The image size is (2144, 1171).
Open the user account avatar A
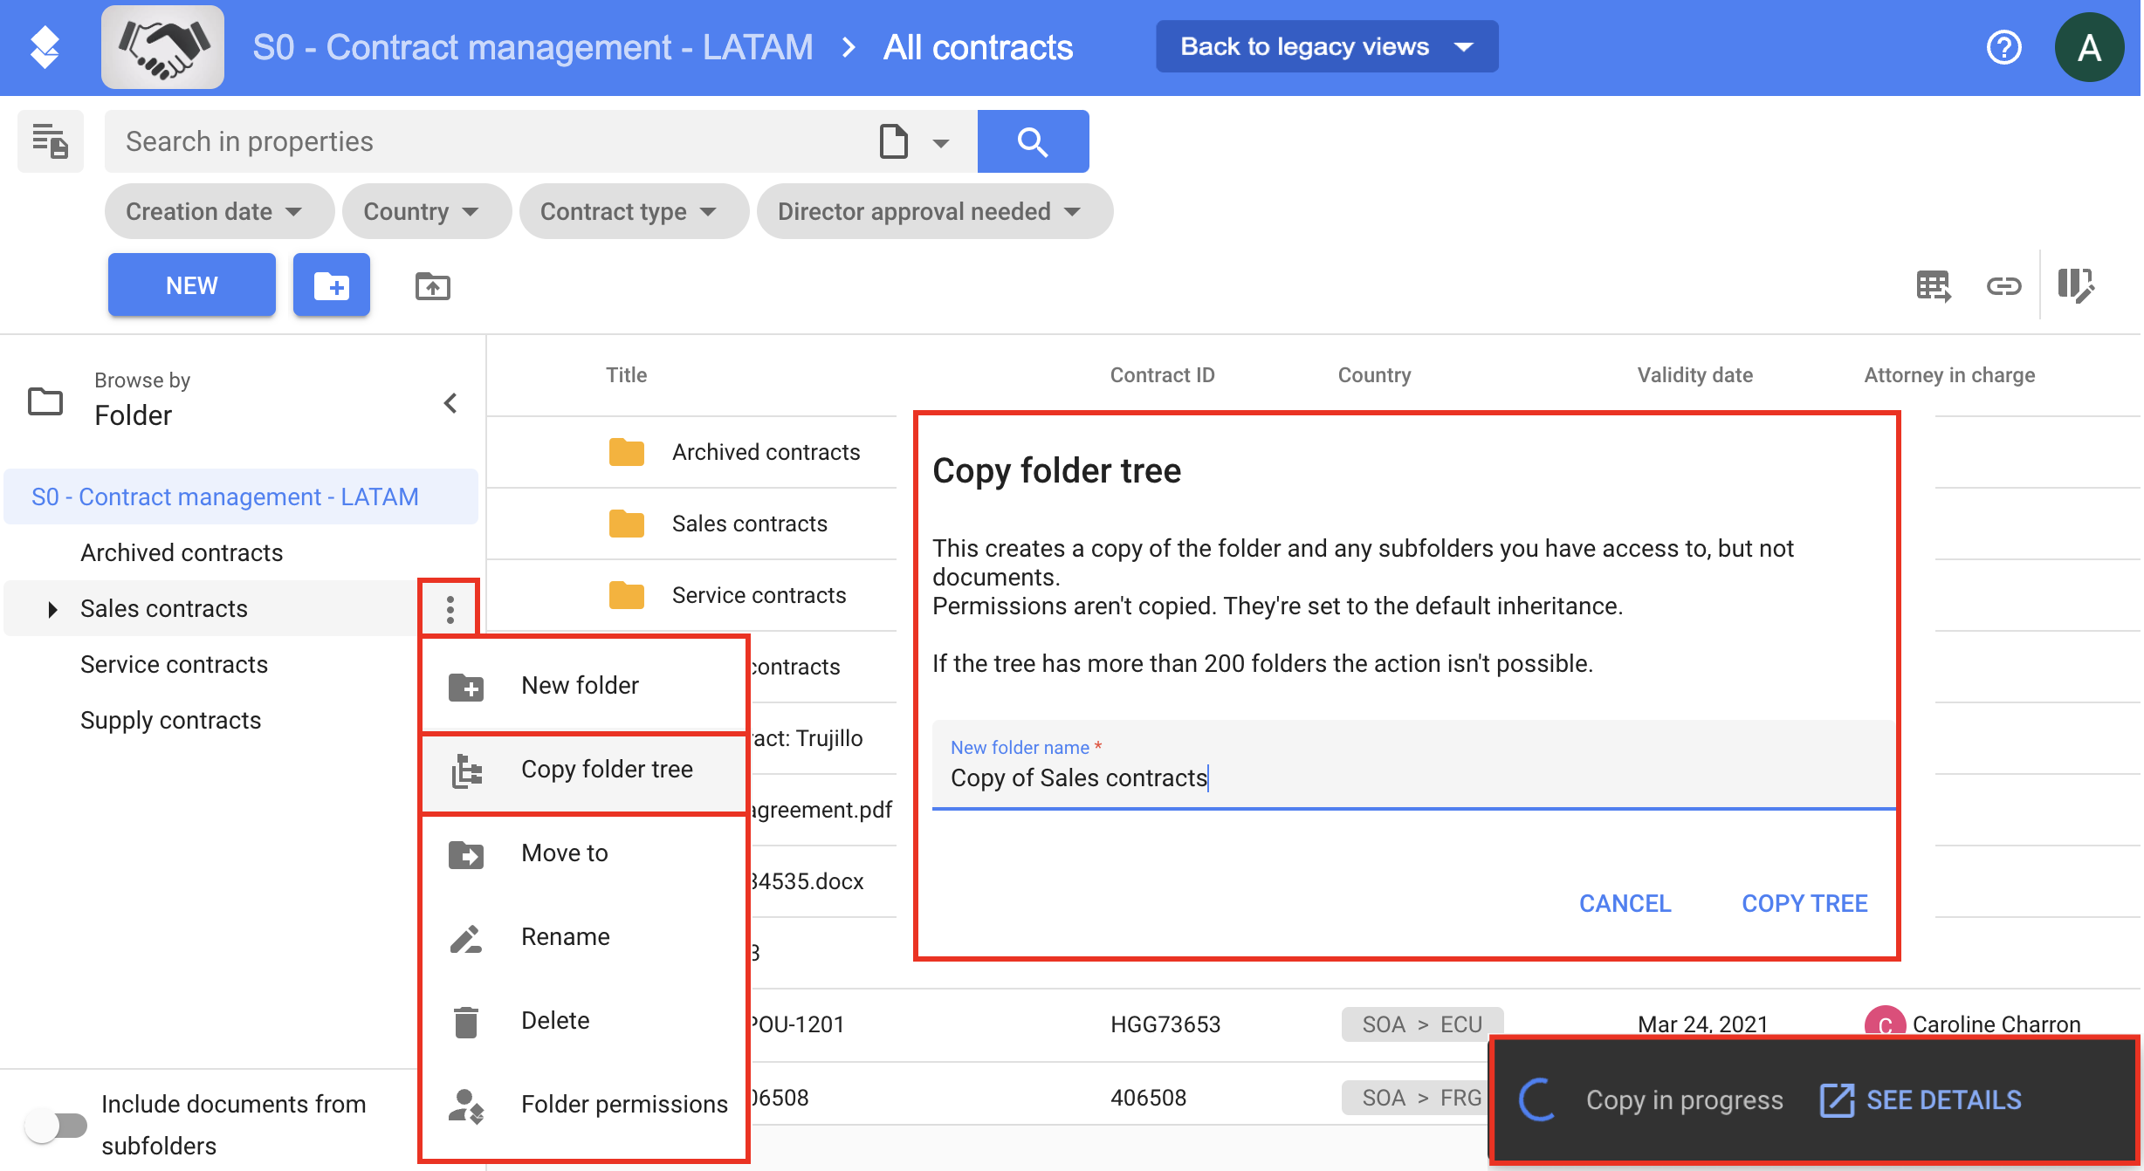point(2089,47)
